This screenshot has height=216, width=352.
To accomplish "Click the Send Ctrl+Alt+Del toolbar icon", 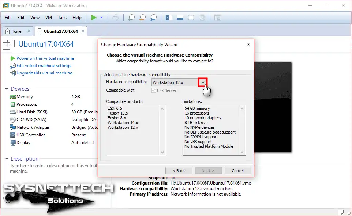I will pyautogui.click(x=116, y=18).
